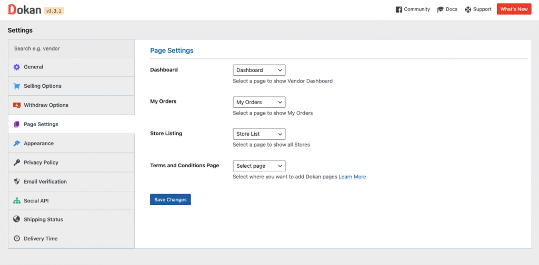Switch to the Social API tab
Viewport: 539px width, 265px height.
point(72,201)
